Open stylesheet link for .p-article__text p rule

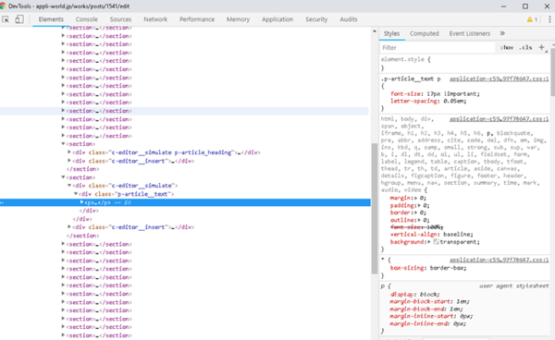click(x=499, y=79)
